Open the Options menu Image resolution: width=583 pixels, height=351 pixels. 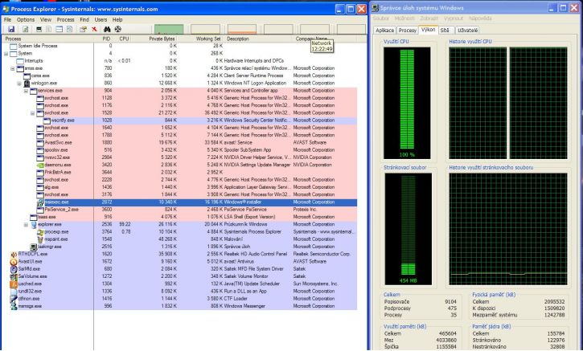26,20
